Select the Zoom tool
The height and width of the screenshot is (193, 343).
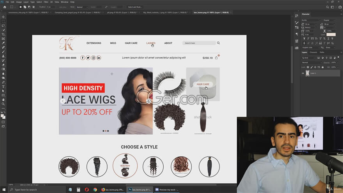pos(3,104)
